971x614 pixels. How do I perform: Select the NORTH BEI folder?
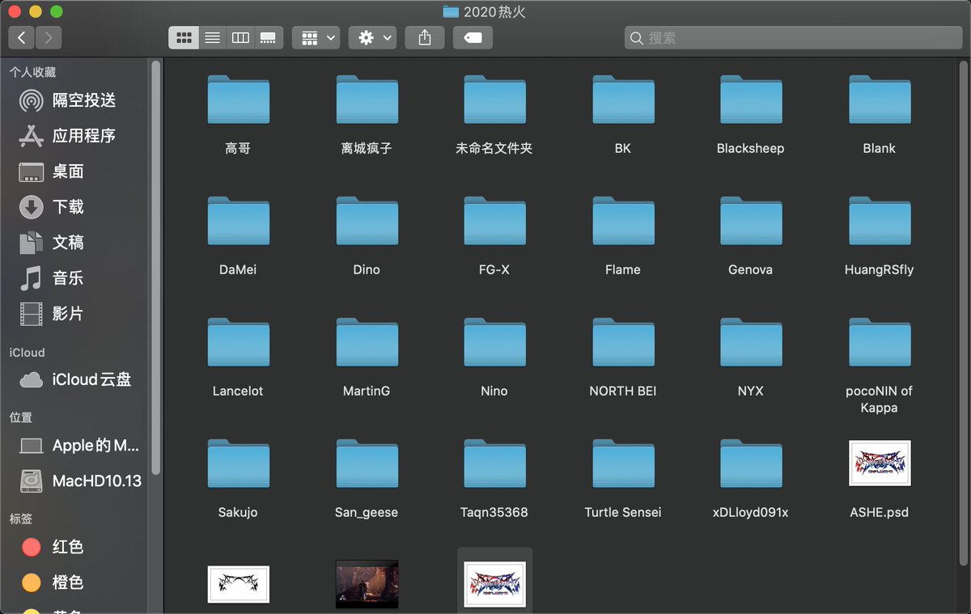pyautogui.click(x=623, y=342)
